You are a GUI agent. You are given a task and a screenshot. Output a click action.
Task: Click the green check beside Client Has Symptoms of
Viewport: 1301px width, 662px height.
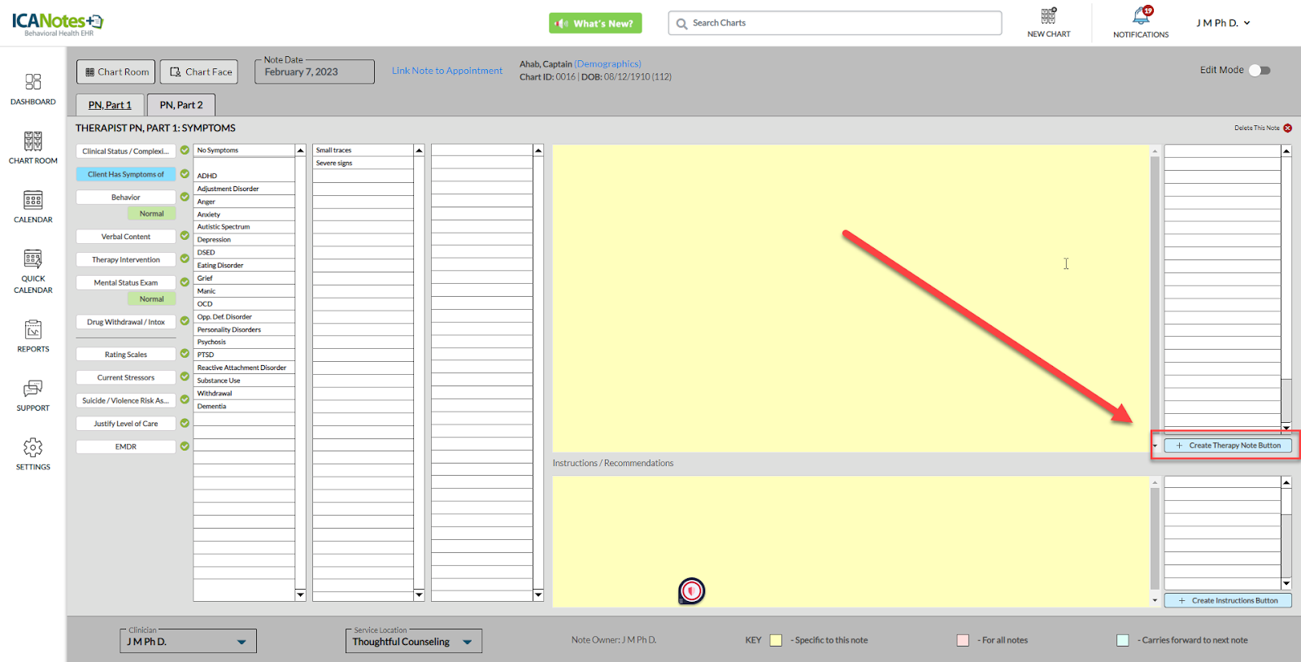click(185, 174)
